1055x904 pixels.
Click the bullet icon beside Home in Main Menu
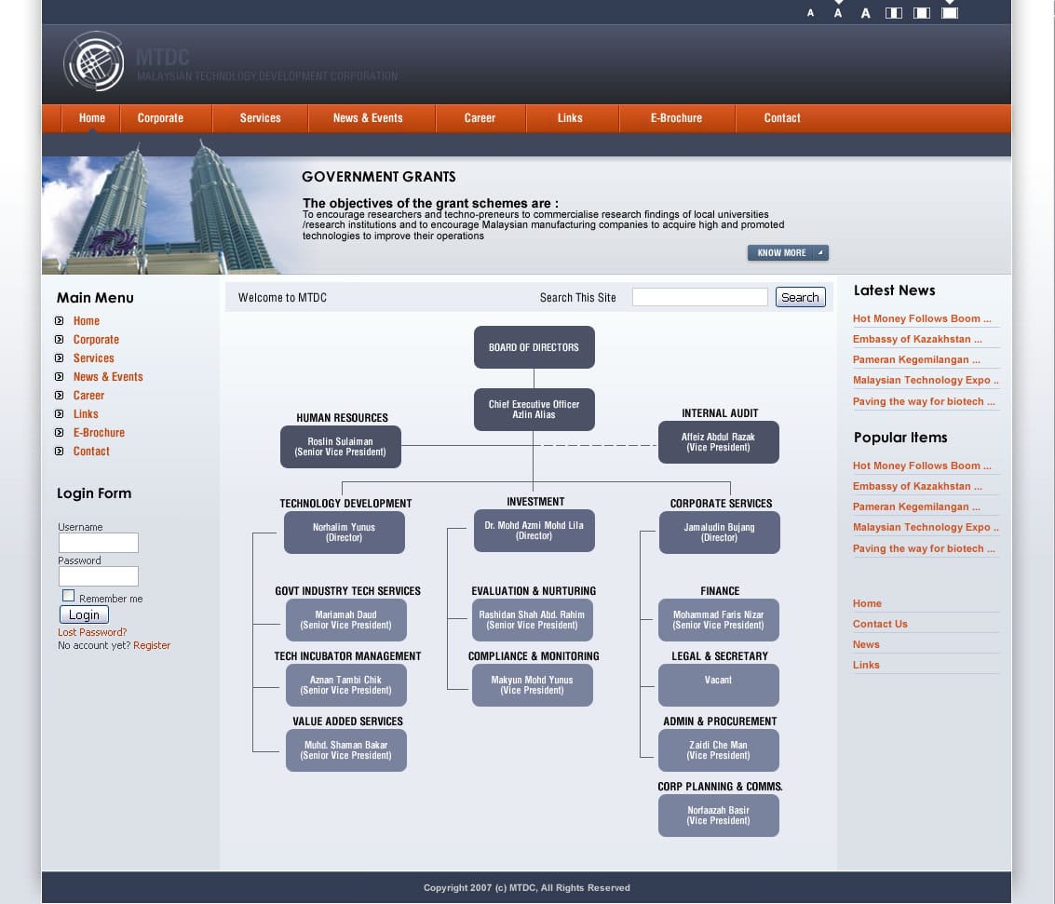[60, 321]
